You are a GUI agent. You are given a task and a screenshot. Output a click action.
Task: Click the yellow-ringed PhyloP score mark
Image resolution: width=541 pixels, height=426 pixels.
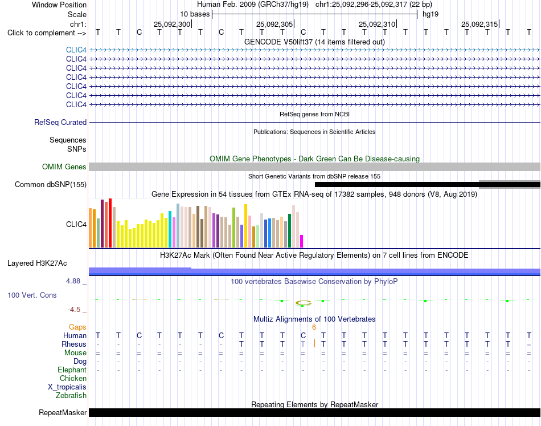[x=304, y=303]
